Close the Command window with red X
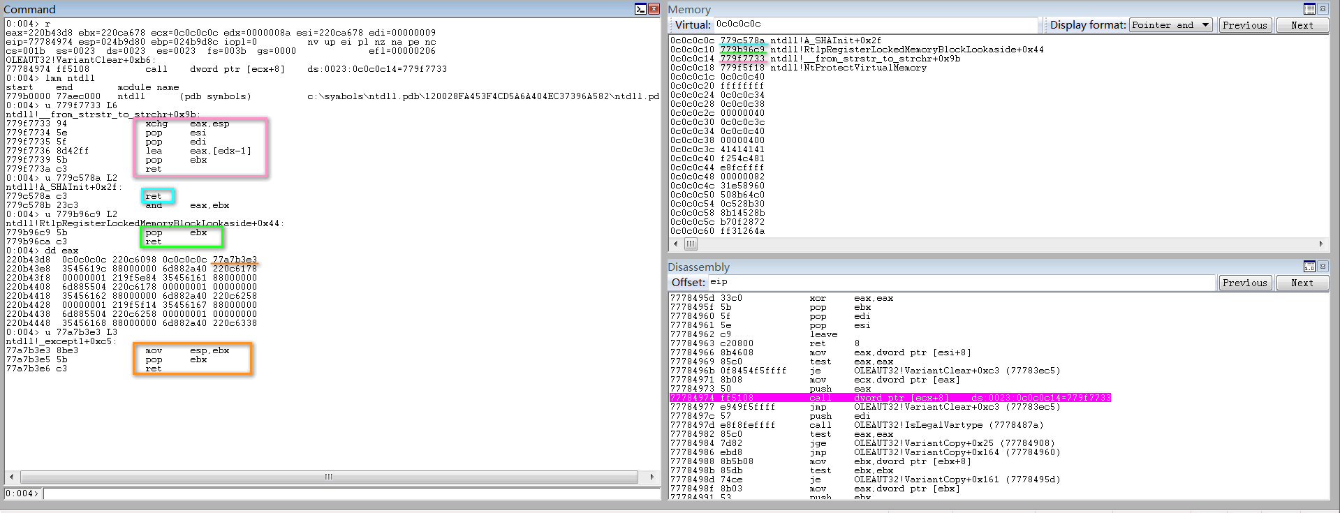Image resolution: width=1340 pixels, height=513 pixels. pyautogui.click(x=654, y=9)
